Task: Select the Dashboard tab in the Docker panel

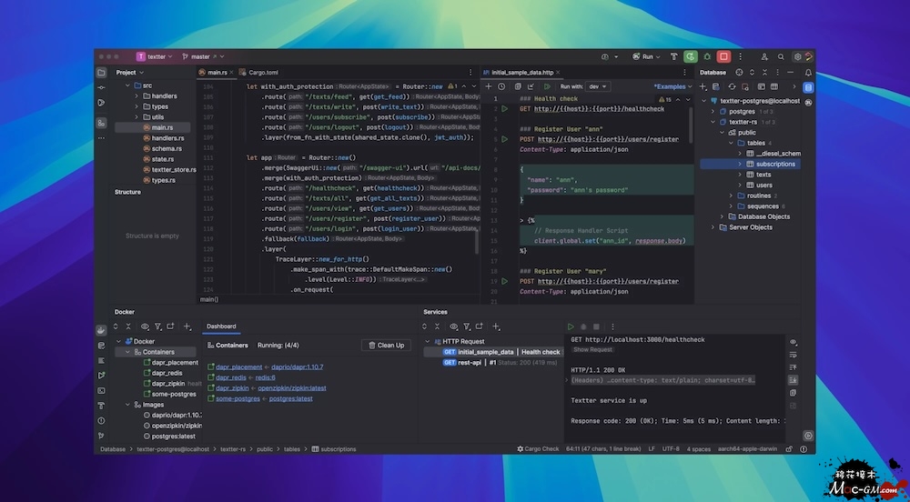Action: click(221, 326)
